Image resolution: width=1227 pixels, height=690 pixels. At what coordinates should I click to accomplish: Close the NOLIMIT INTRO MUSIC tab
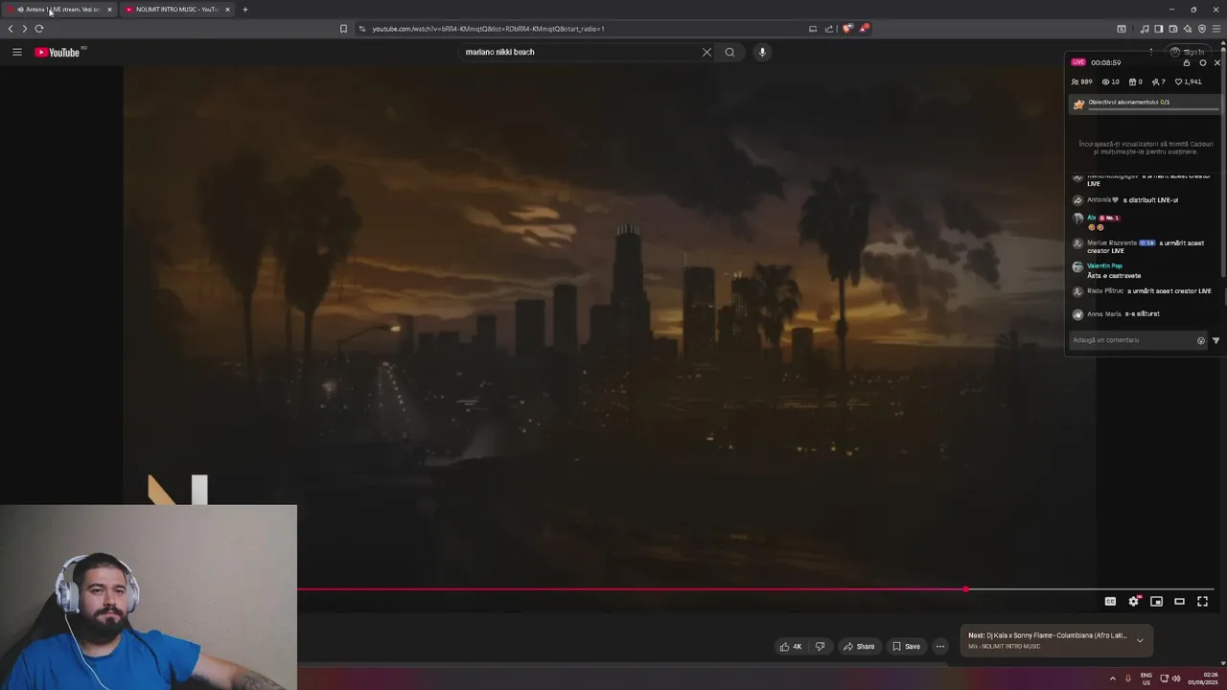[227, 10]
